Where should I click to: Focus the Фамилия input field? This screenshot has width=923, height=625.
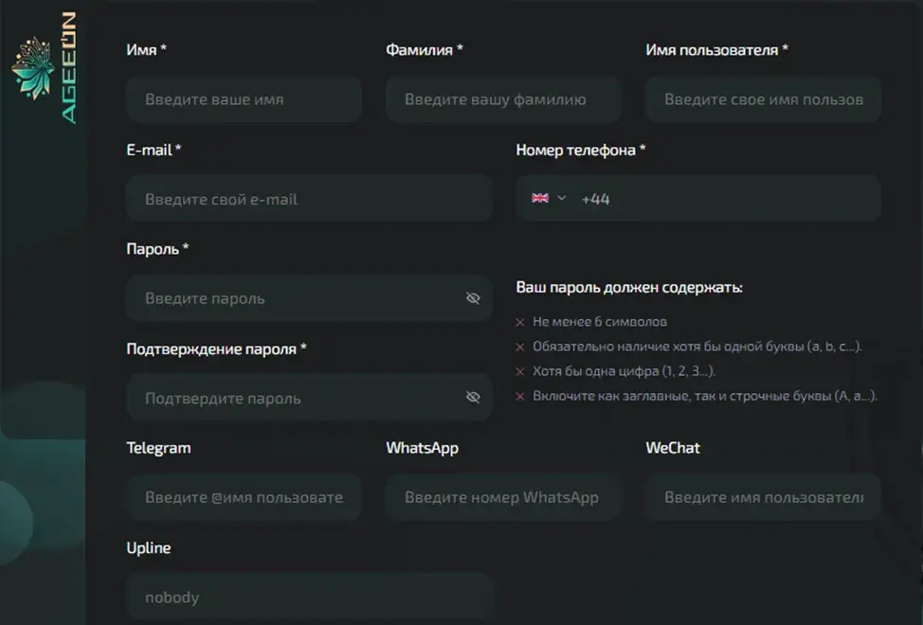pyautogui.click(x=503, y=99)
